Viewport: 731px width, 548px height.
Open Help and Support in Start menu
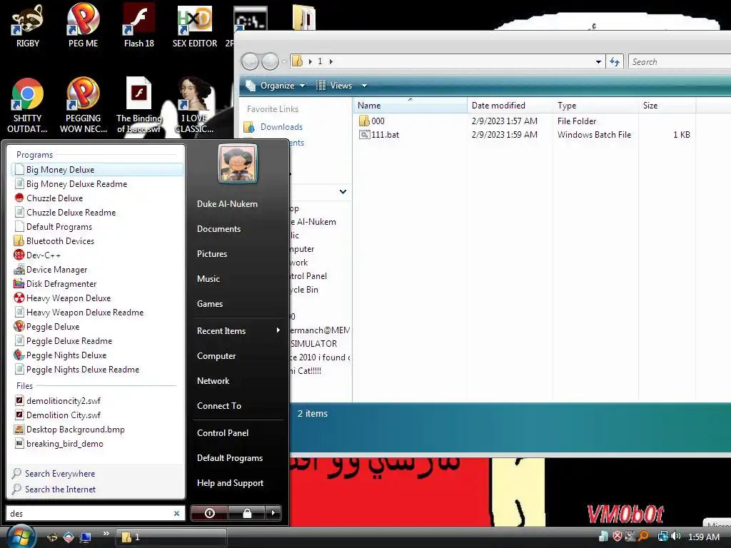(230, 483)
